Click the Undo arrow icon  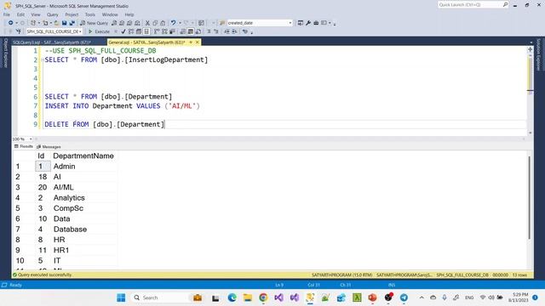point(173,23)
